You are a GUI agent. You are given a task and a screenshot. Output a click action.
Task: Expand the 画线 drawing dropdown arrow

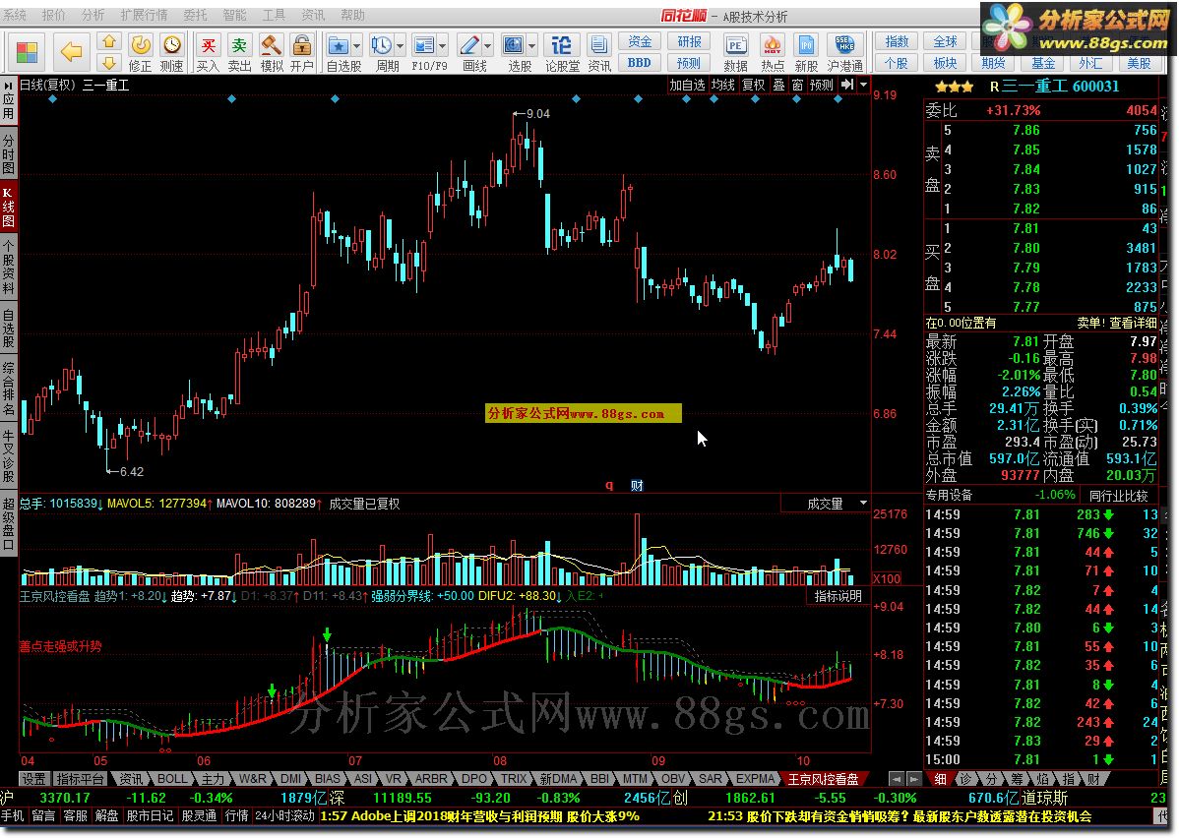489,46
